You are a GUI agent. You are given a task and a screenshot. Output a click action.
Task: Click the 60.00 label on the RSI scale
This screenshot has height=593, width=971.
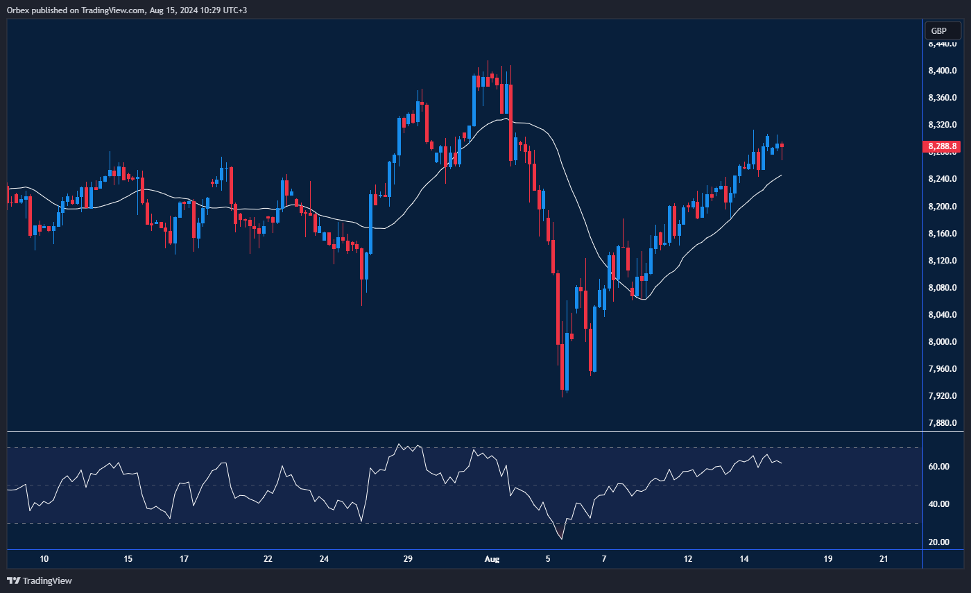point(939,467)
